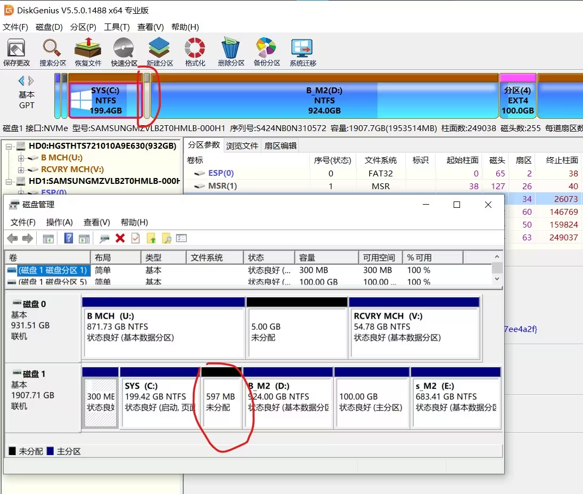The image size is (583, 494).
Task: Collapse the HD0:HGSTHTS721010A9E630 disk node
Action: 9,145
